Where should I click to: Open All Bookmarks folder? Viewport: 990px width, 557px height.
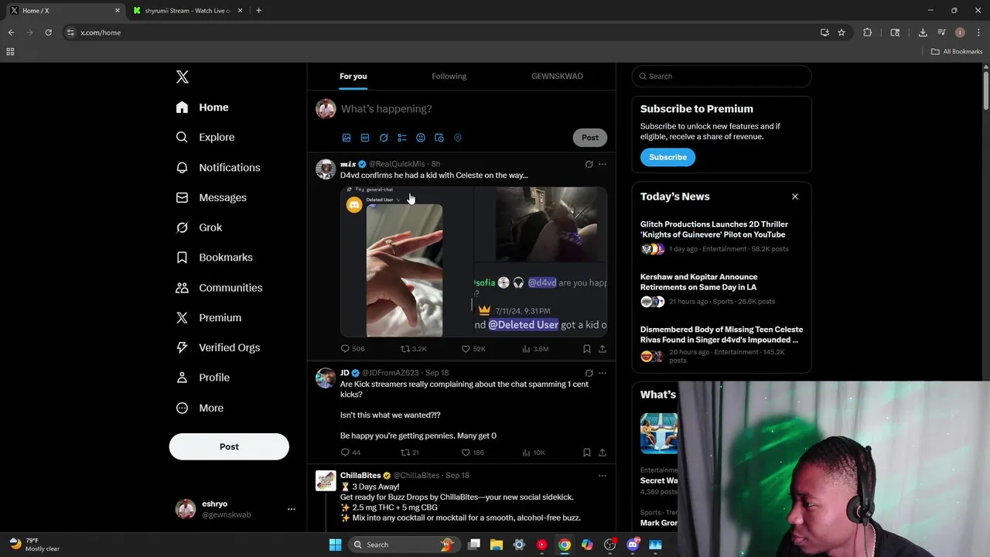[x=957, y=52]
